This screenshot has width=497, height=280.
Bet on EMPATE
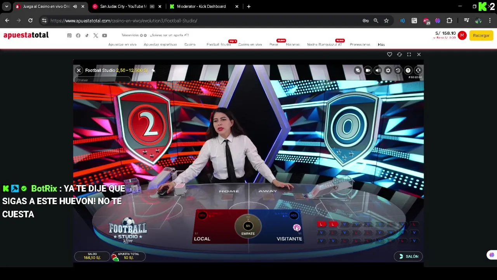[248, 226]
